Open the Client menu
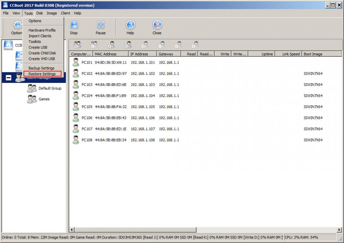This screenshot has height=243, width=344. [65, 13]
